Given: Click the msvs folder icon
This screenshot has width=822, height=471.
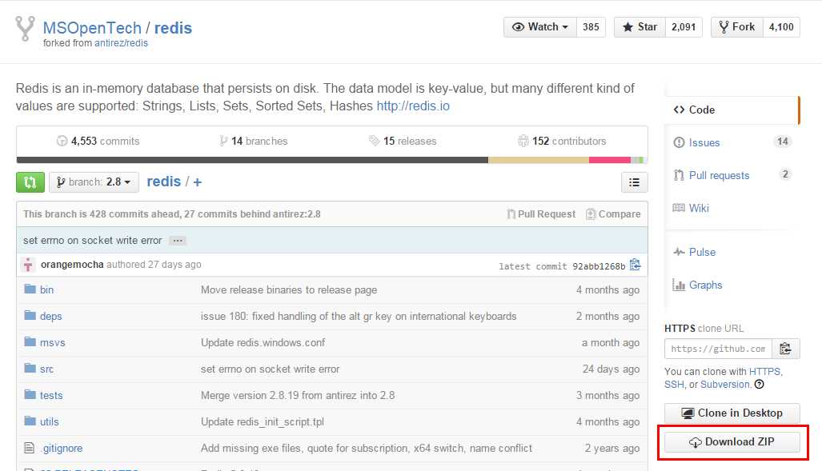Looking at the screenshot, I should coord(30,342).
